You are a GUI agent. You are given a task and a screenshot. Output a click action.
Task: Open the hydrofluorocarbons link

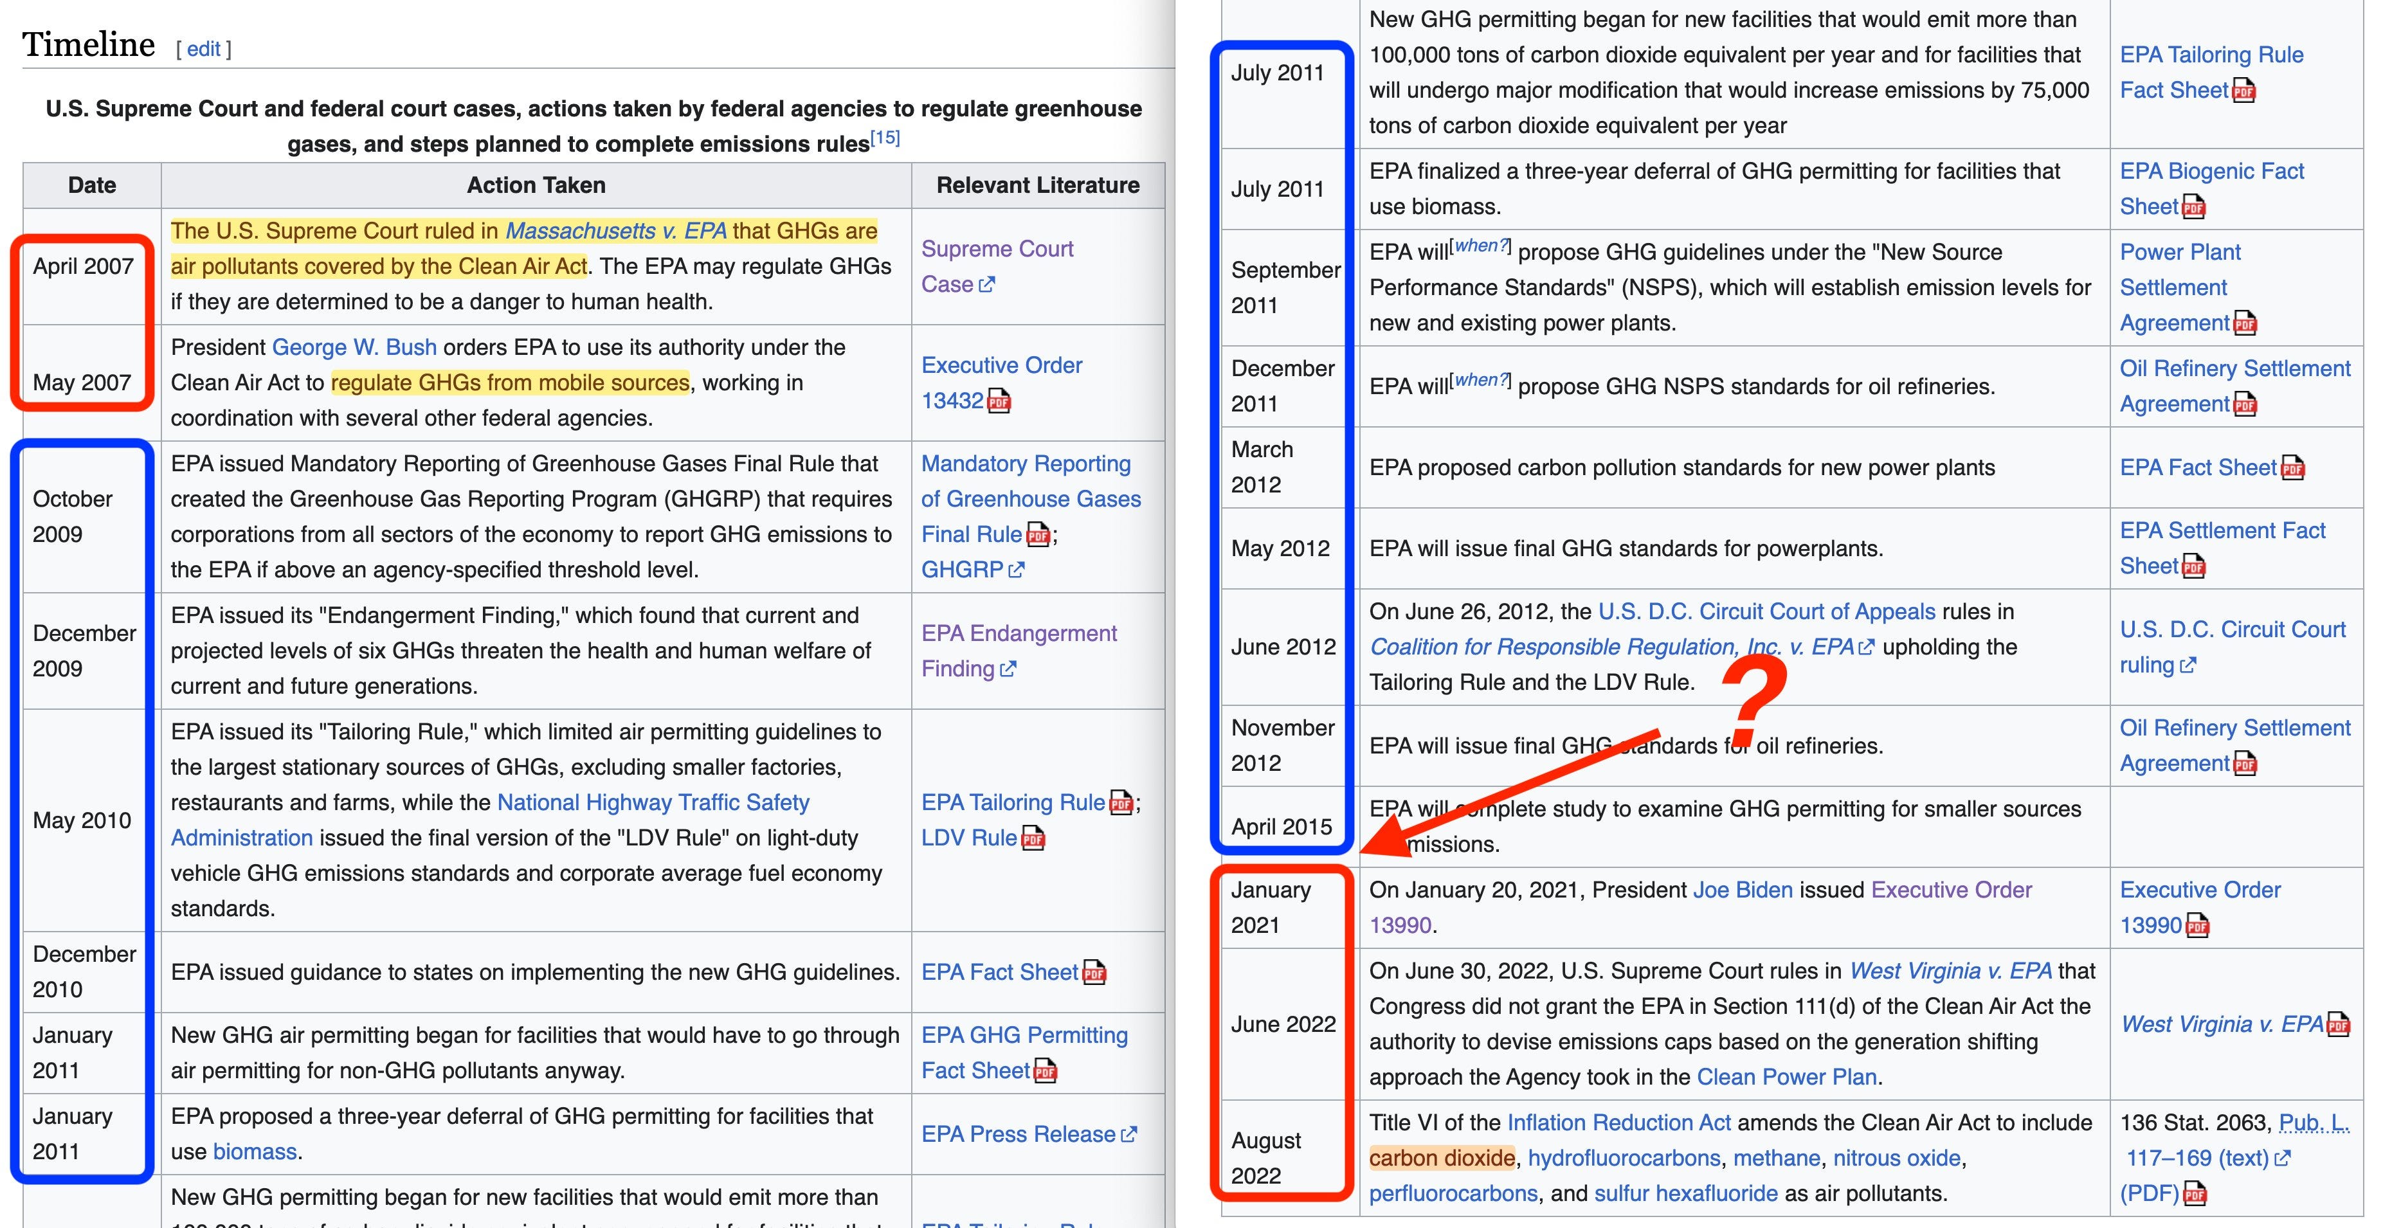pyautogui.click(x=1624, y=1159)
